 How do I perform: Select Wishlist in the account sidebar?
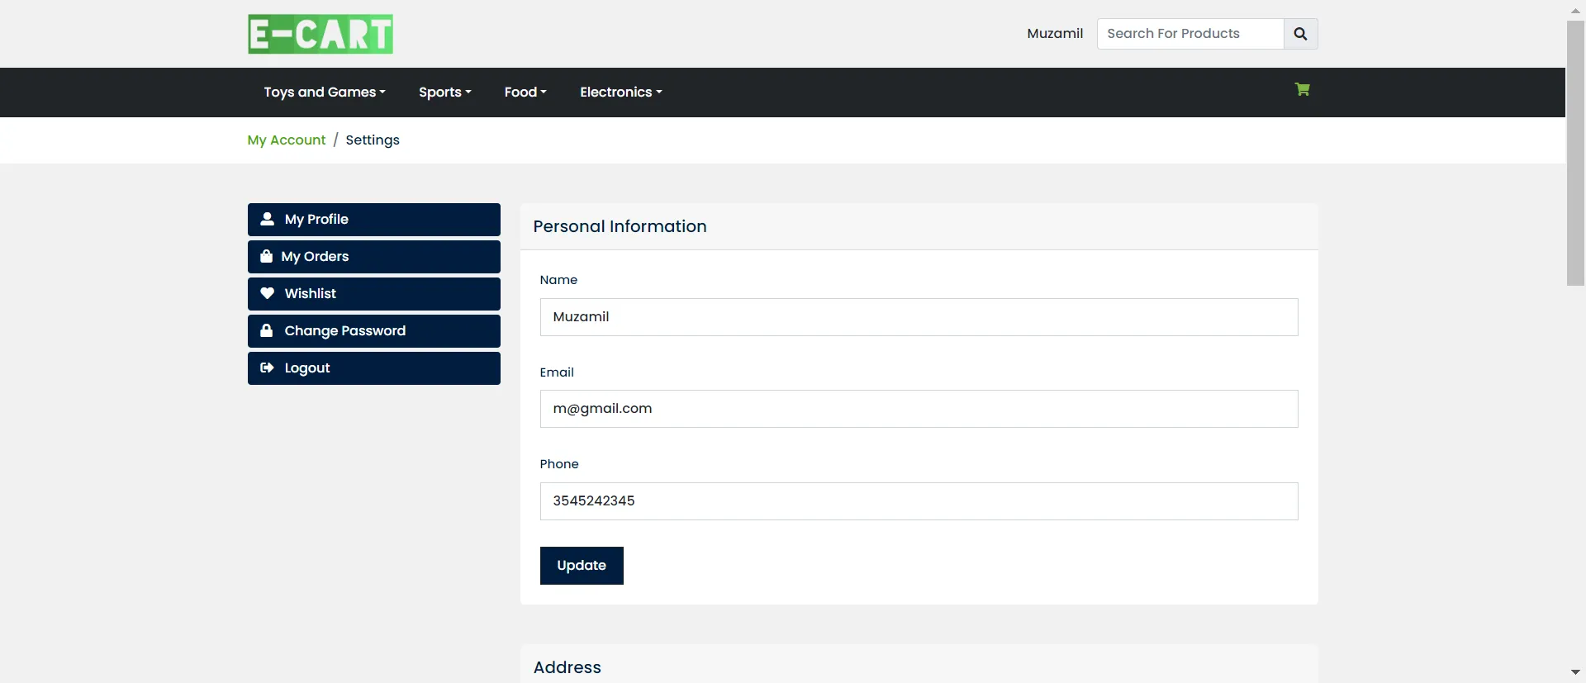click(373, 293)
